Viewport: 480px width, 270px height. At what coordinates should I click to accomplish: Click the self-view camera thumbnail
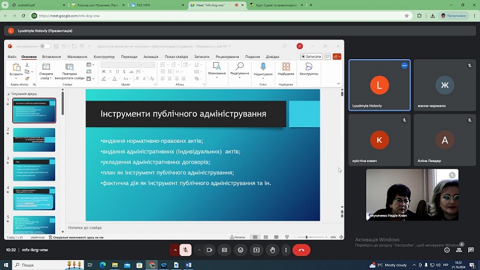pos(413,194)
